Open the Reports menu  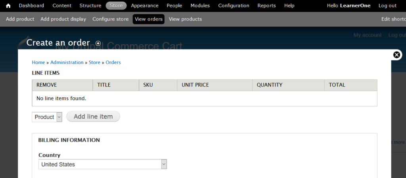(x=267, y=6)
